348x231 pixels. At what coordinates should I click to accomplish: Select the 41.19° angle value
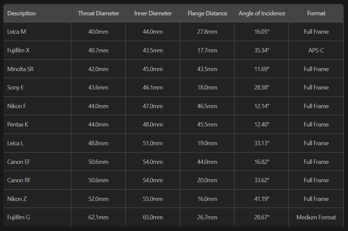262,199
